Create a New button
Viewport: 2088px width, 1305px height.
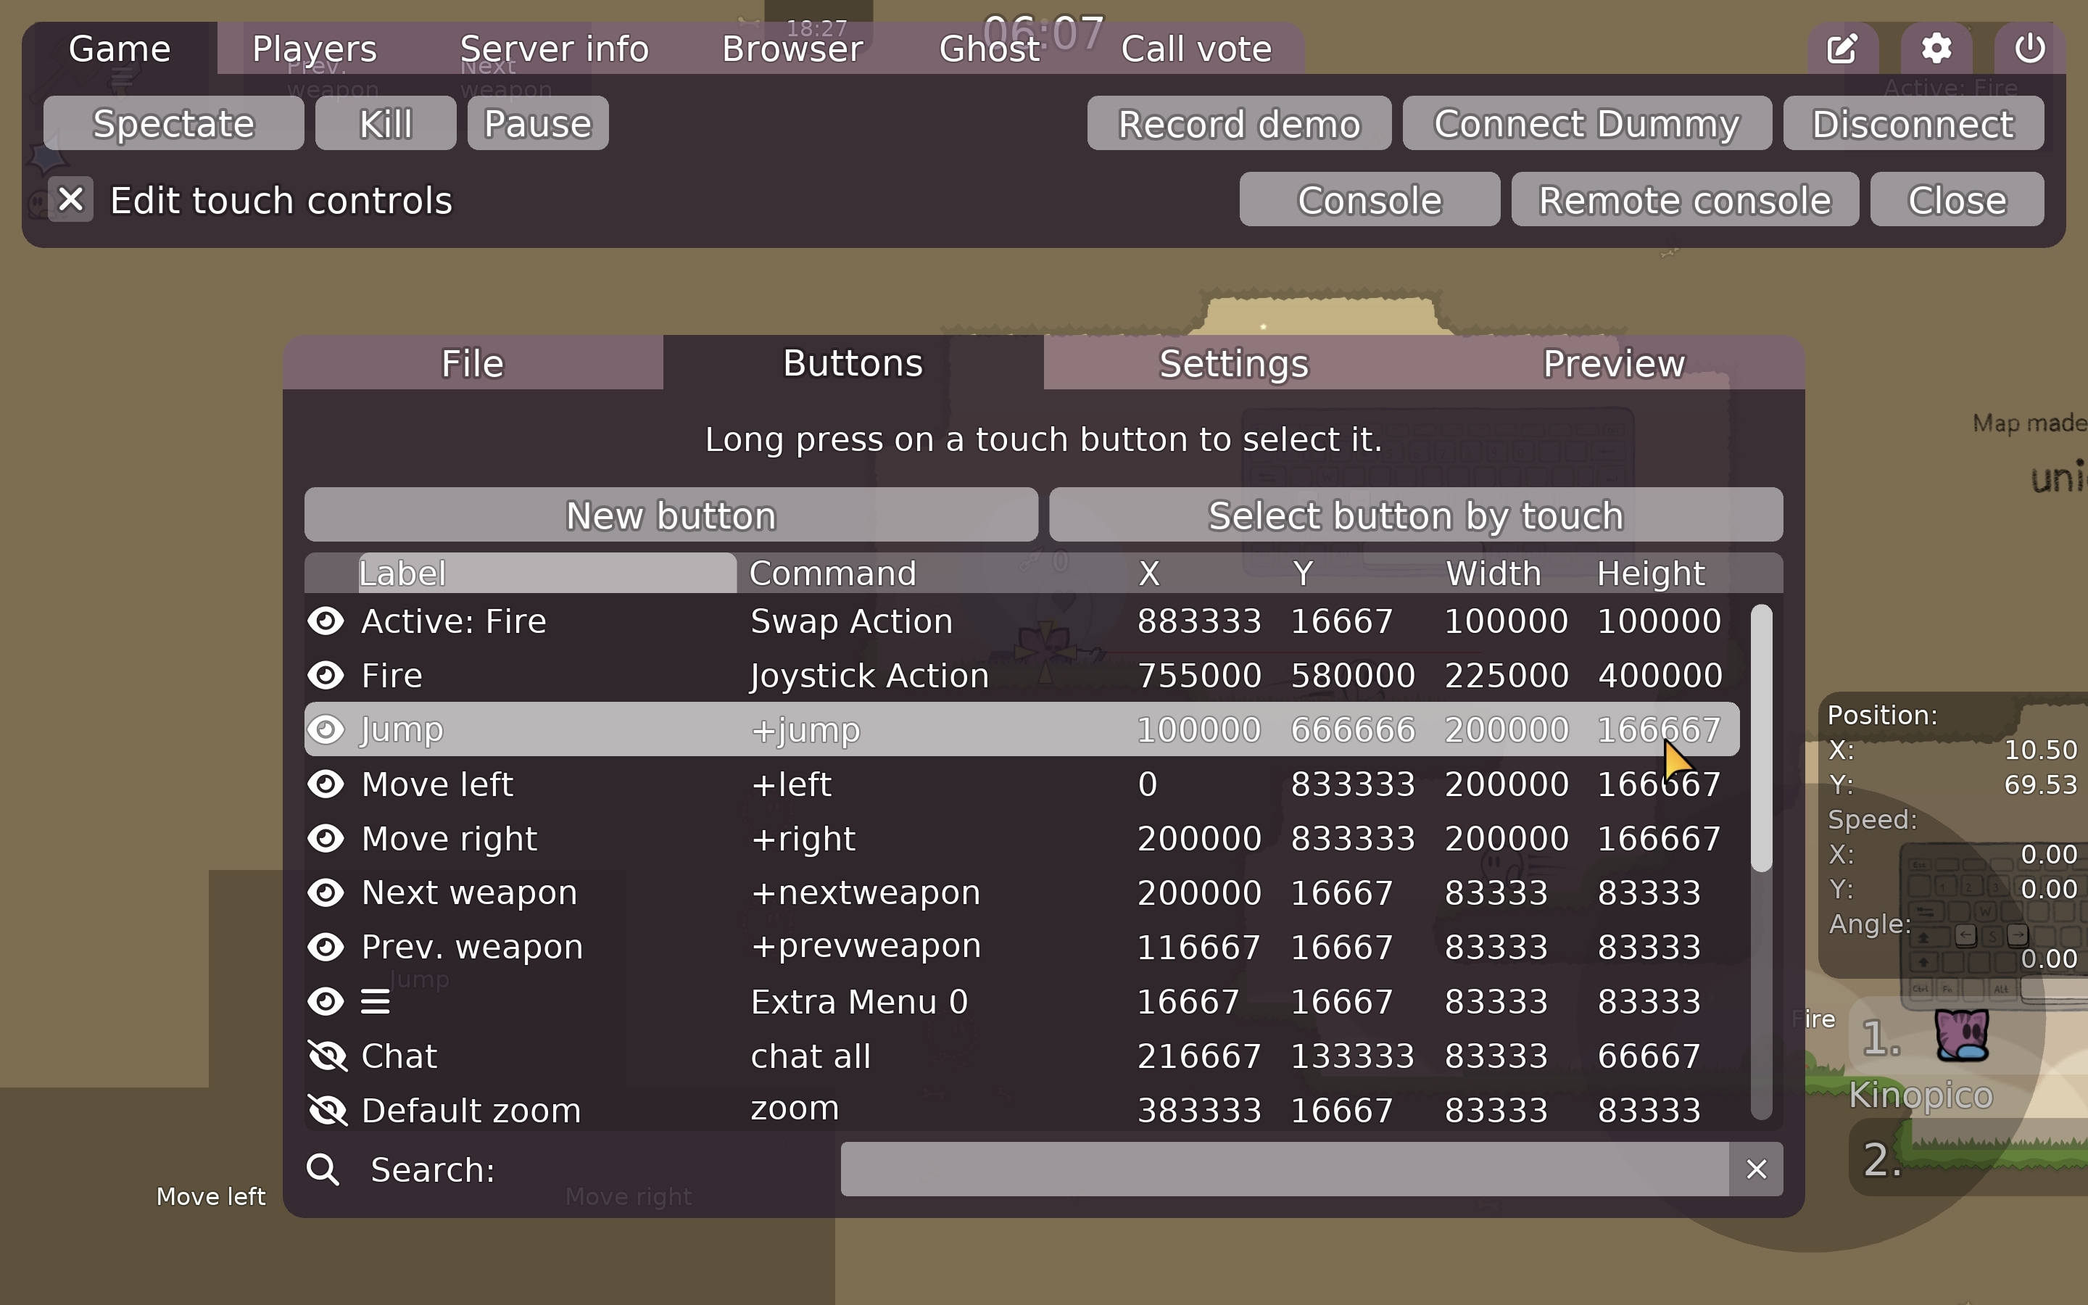(x=671, y=515)
